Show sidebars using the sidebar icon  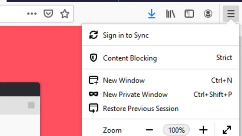coord(189,14)
